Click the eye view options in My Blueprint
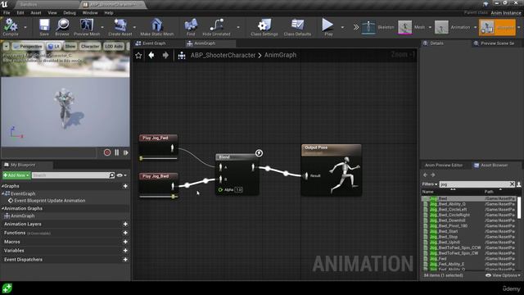This screenshot has width=524, height=295. tap(120, 175)
